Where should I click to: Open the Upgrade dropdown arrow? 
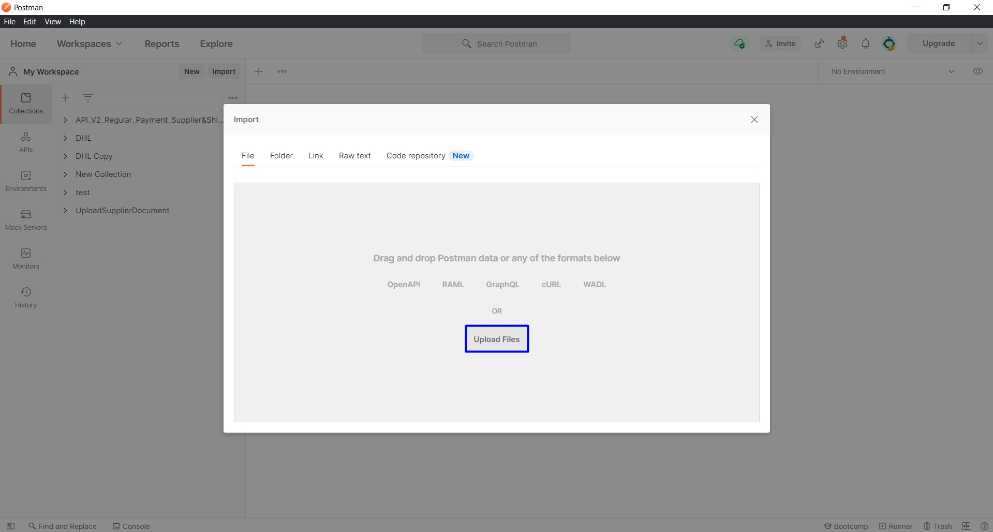point(980,43)
